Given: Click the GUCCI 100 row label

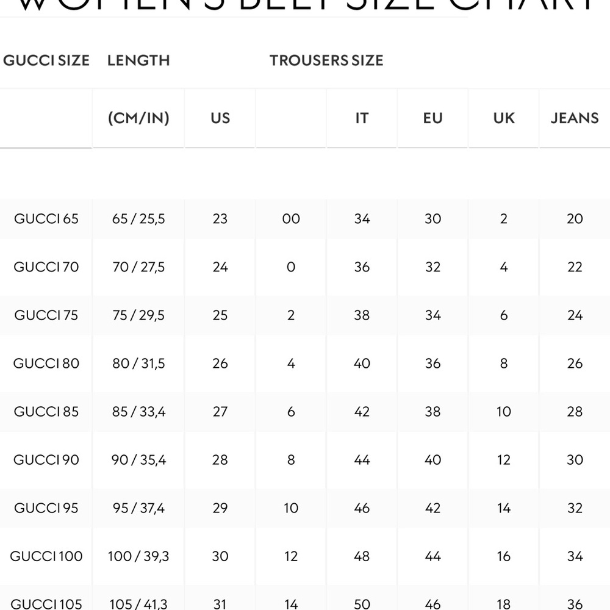Looking at the screenshot, I should (x=46, y=556).
